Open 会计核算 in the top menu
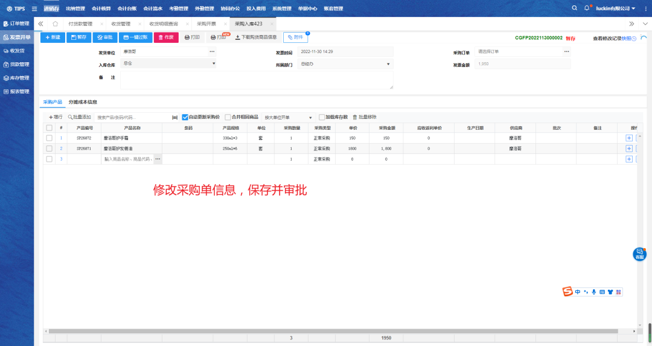This screenshot has height=346, width=652. (x=101, y=8)
